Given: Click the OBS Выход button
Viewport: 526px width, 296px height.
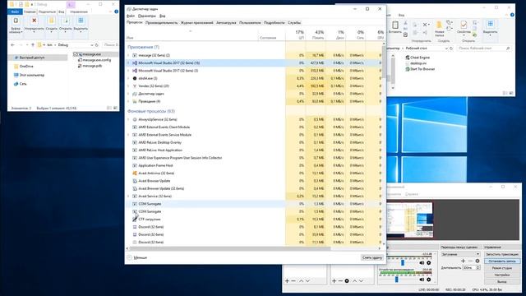Looking at the screenshot, I should coord(502,281).
